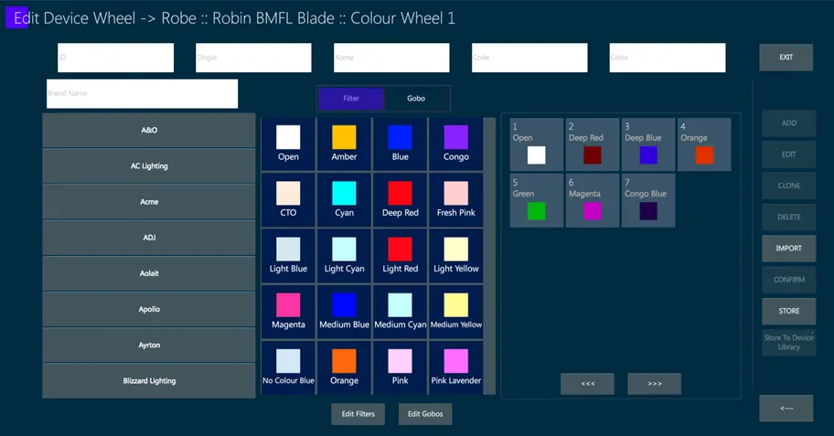Select wheel slot 1 Open
Viewport: 834px width, 436px height.
536,144
